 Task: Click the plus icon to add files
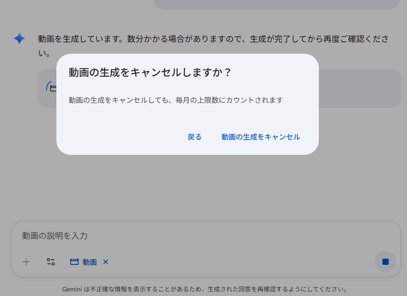click(26, 262)
